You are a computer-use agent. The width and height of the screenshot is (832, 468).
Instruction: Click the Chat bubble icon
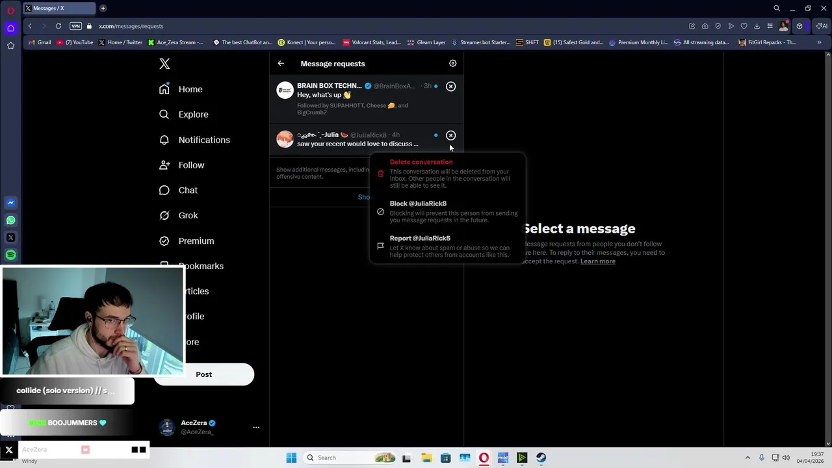tap(164, 190)
